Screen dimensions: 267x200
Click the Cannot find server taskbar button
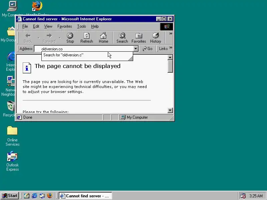[85, 196]
